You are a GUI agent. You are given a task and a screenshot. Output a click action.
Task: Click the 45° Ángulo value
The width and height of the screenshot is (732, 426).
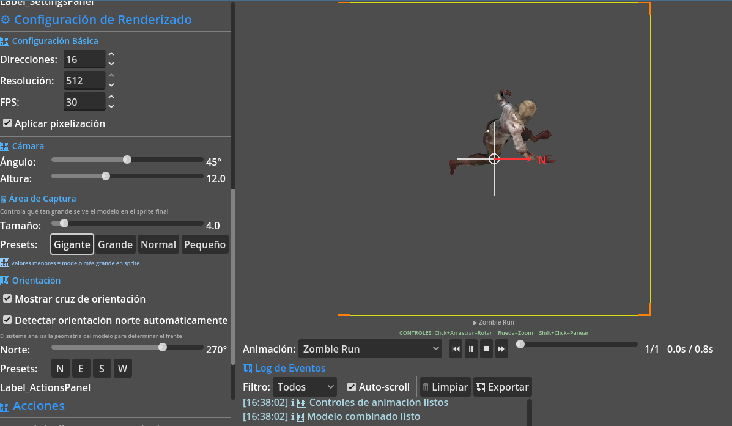tap(214, 163)
